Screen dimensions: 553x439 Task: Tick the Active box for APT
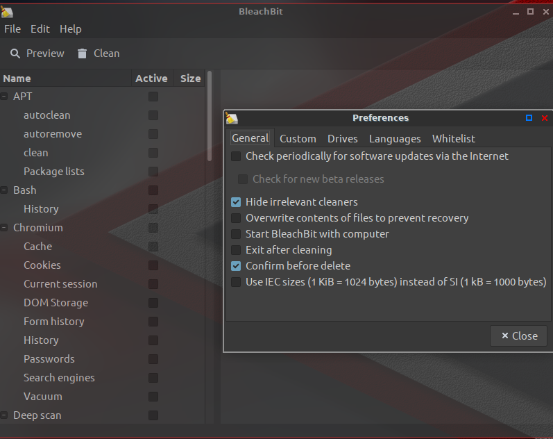(153, 97)
